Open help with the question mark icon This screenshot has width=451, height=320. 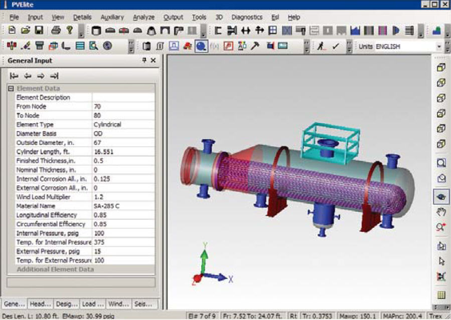tap(69, 30)
